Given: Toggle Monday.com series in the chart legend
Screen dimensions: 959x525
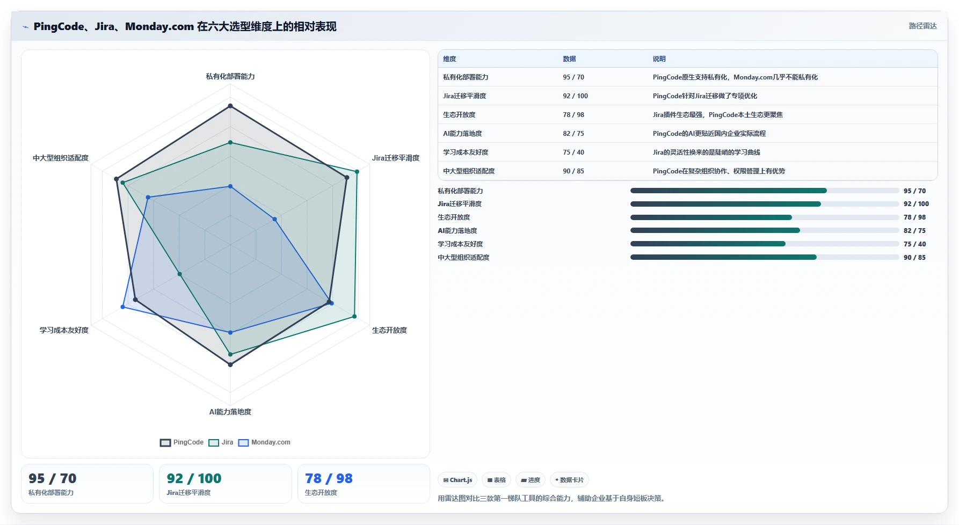Looking at the screenshot, I should [264, 442].
